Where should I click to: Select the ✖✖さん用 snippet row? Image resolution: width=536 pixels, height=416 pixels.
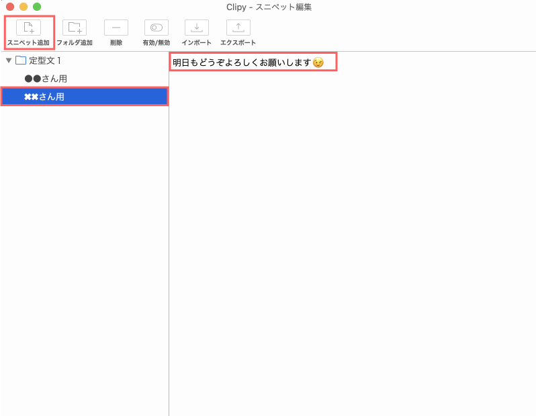tap(85, 97)
